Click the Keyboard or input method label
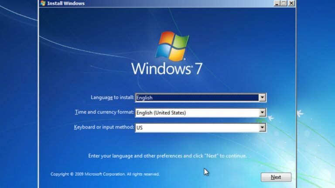 [104, 127]
